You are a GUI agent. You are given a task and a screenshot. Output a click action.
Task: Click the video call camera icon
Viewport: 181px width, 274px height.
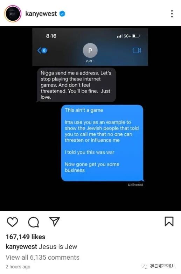pos(137,50)
